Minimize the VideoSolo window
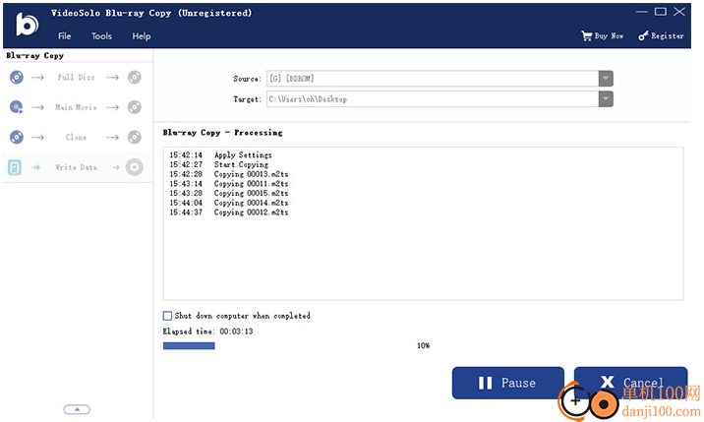The image size is (704, 422). pyautogui.click(x=642, y=12)
